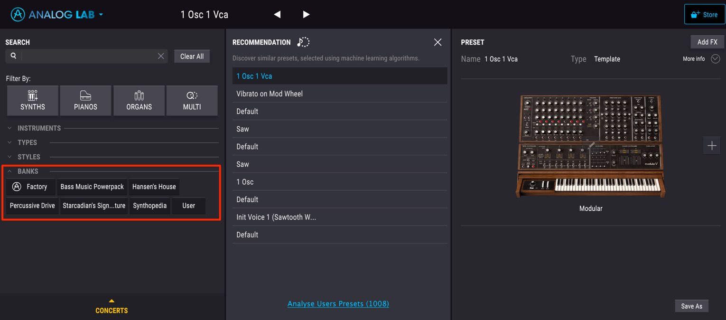Viewport: 726px width, 320px height.
Task: Enable the Multi filter
Action: (192, 101)
